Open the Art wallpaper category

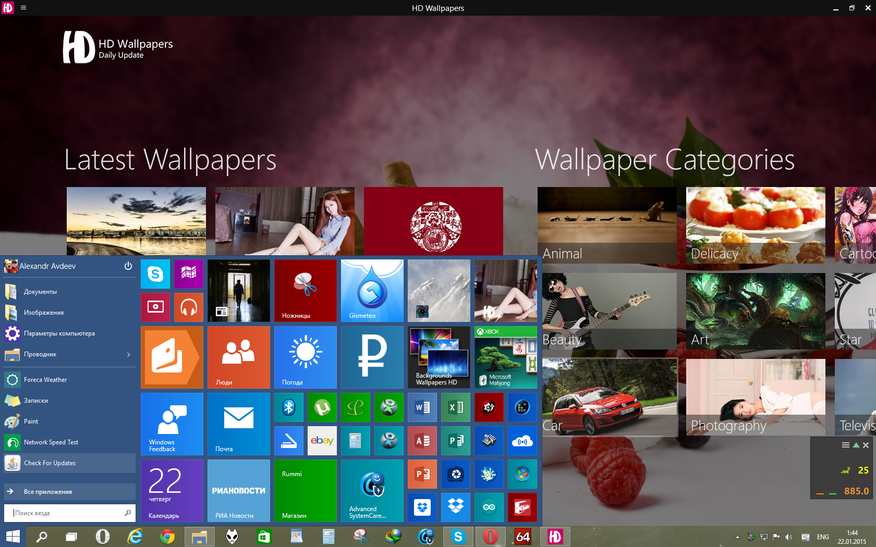pyautogui.click(x=756, y=311)
